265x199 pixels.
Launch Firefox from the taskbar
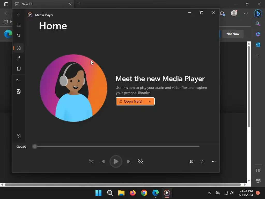(133, 193)
